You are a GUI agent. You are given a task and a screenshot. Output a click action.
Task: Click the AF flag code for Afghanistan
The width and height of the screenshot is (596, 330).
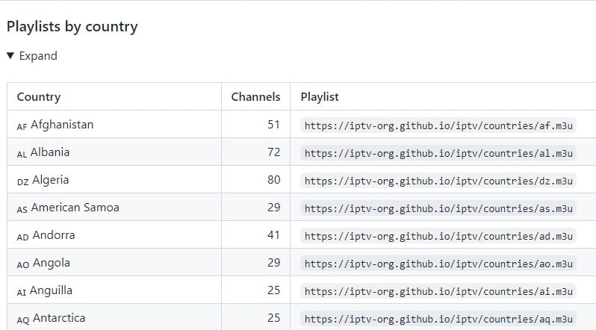(x=22, y=127)
